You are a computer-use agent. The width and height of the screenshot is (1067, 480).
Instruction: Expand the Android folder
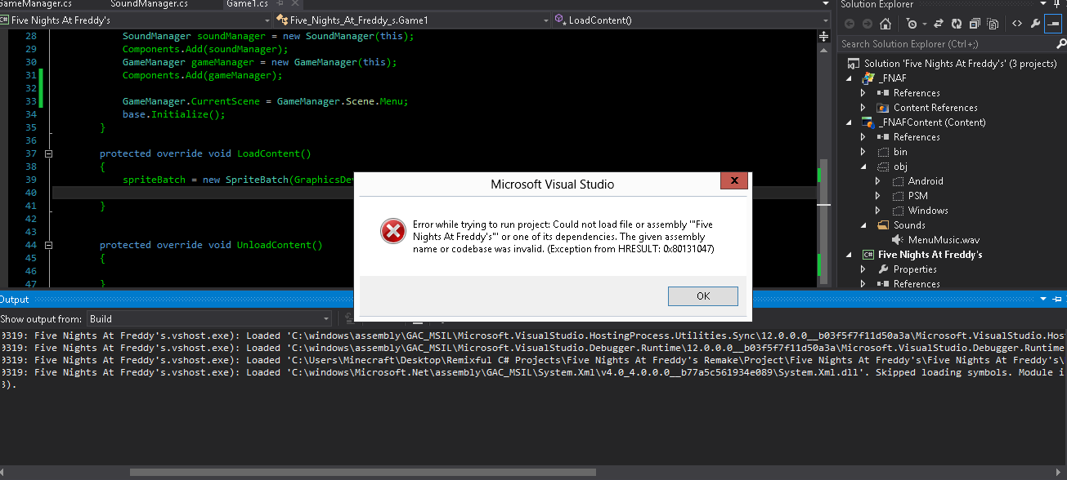878,181
